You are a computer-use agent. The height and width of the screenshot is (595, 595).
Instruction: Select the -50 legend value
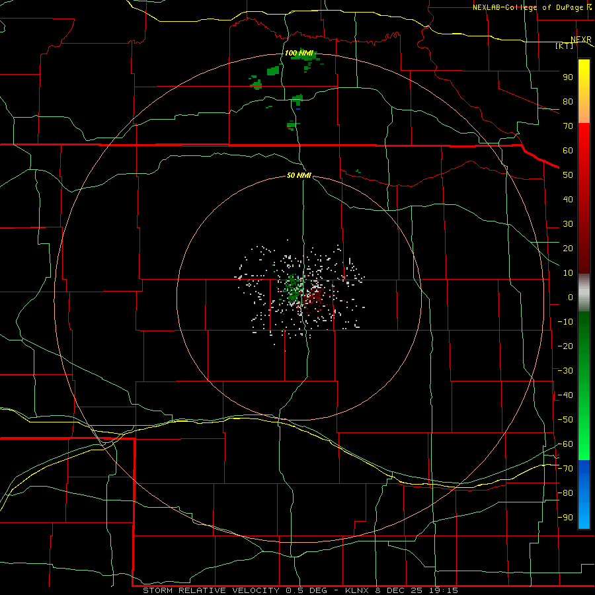click(x=565, y=420)
